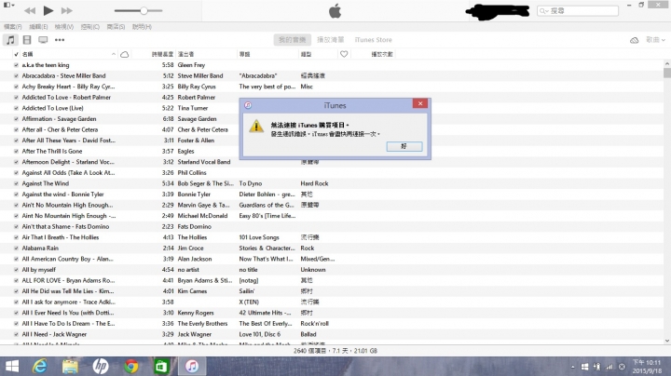Viewport: 671px width, 376px height.
Task: Open the File menu
Action: 13,26
